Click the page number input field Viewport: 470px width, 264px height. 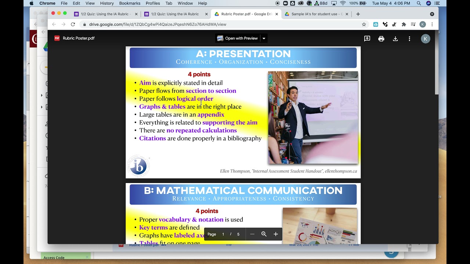[223, 234]
